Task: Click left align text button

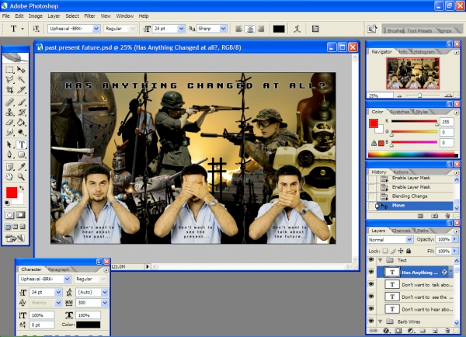Action: [x=238, y=29]
